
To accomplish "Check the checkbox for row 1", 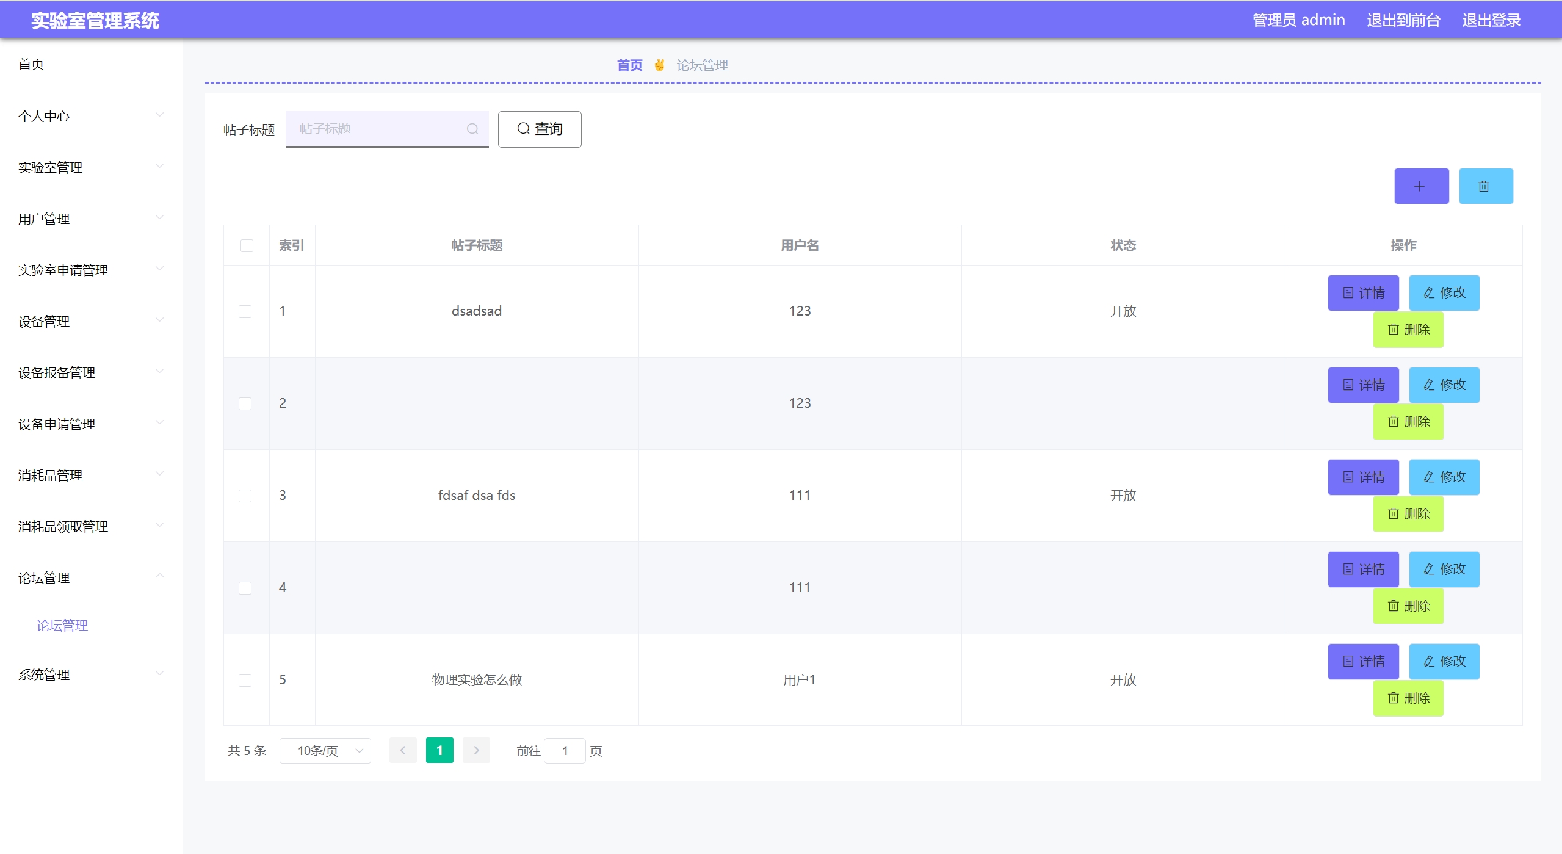I will (x=245, y=311).
